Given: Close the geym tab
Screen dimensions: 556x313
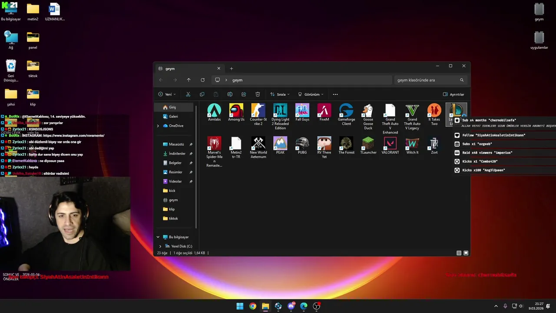Looking at the screenshot, I should pos(219,68).
